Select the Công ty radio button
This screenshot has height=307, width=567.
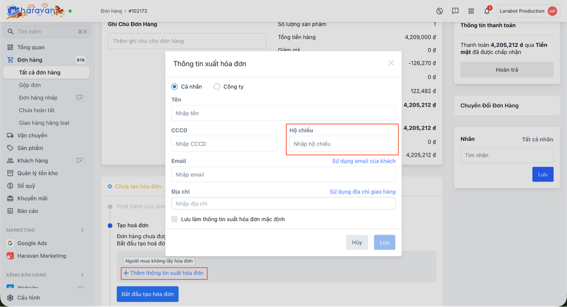click(217, 87)
